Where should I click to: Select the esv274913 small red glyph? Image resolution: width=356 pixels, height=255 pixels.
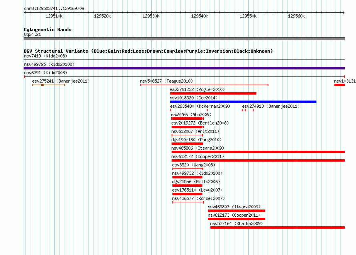point(248,110)
